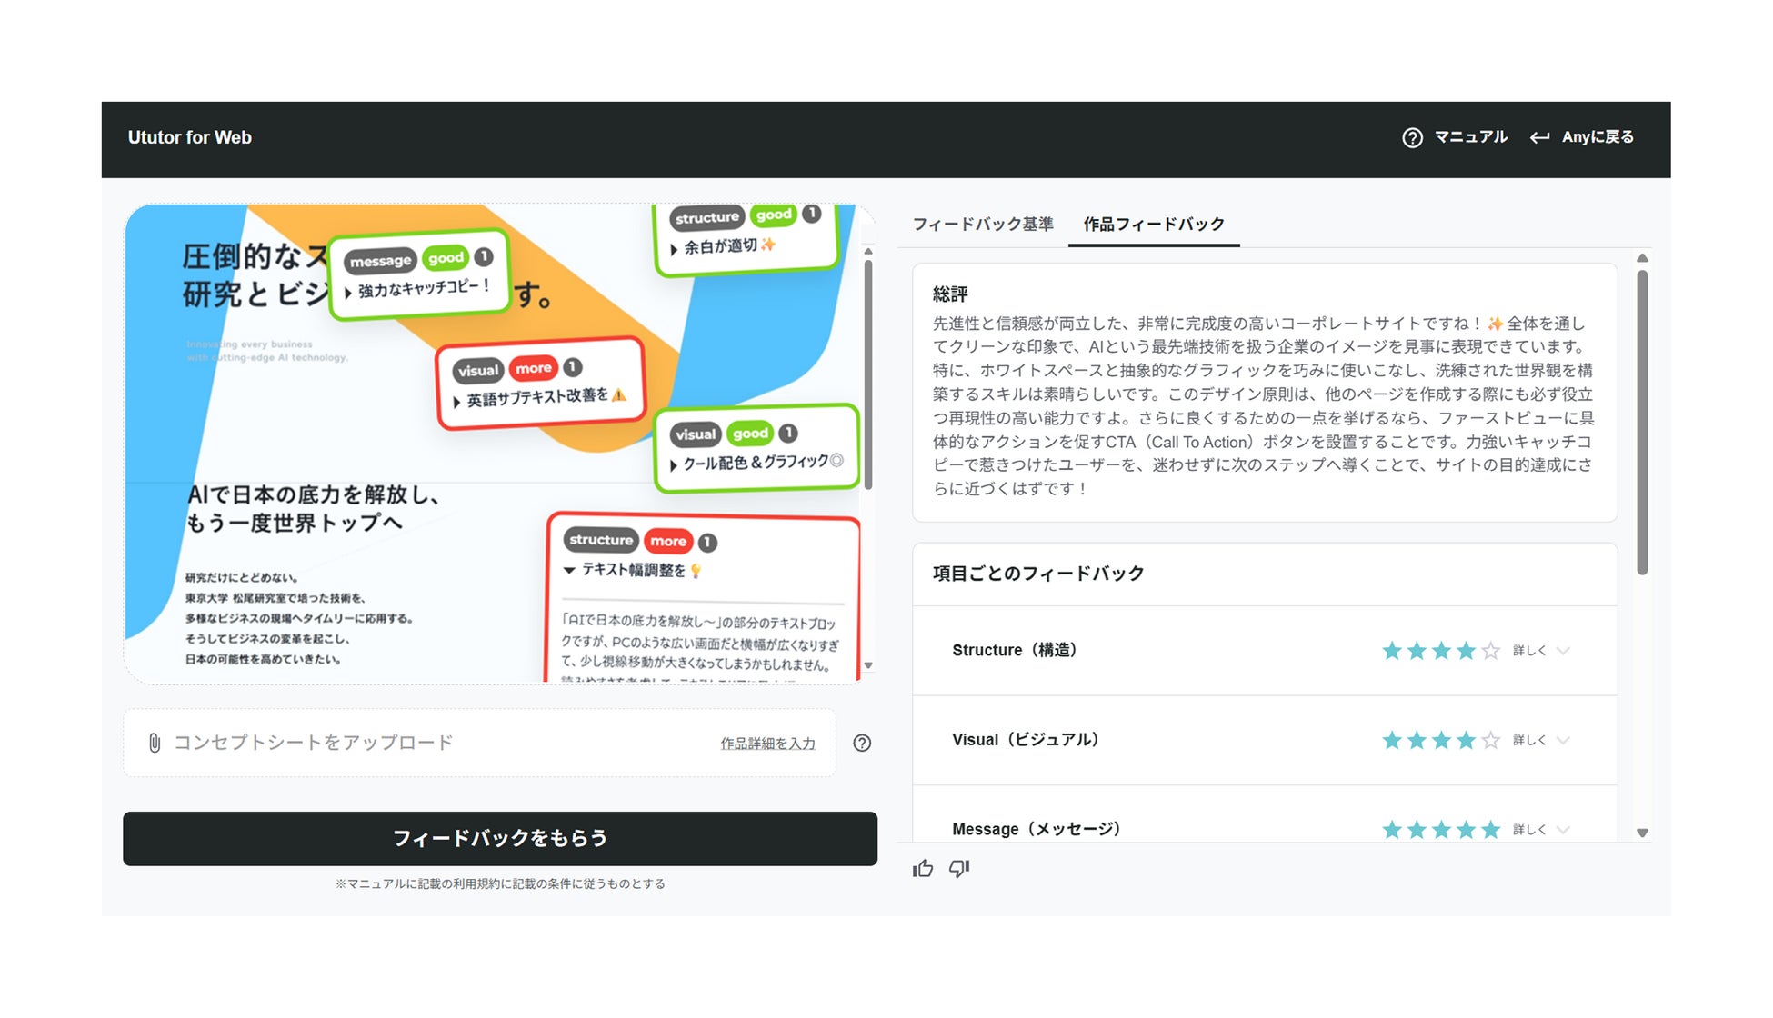Click 詳しく in the Message row
This screenshot has height=1018, width=1773.
click(1529, 830)
